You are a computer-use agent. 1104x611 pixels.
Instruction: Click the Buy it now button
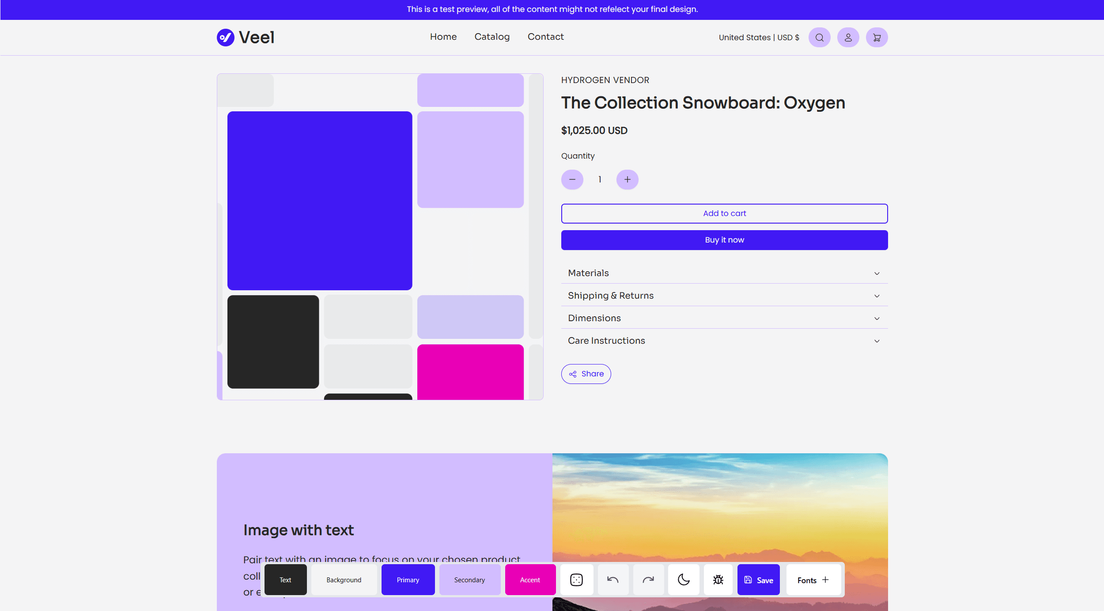pyautogui.click(x=724, y=240)
